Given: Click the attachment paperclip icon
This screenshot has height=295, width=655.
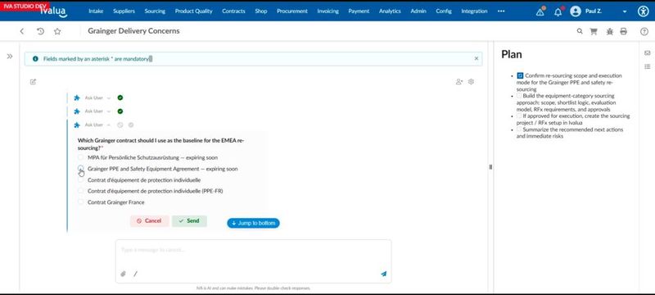Looking at the screenshot, I should click(124, 275).
